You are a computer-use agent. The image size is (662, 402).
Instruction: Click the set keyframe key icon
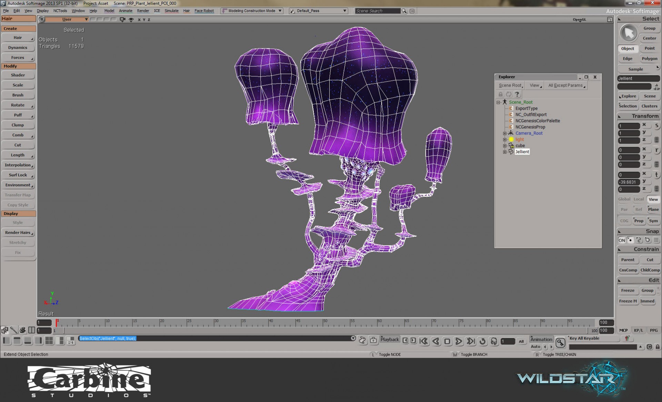(560, 343)
